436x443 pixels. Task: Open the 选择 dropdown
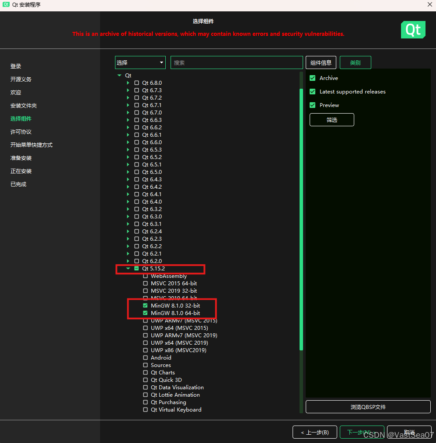coord(140,62)
